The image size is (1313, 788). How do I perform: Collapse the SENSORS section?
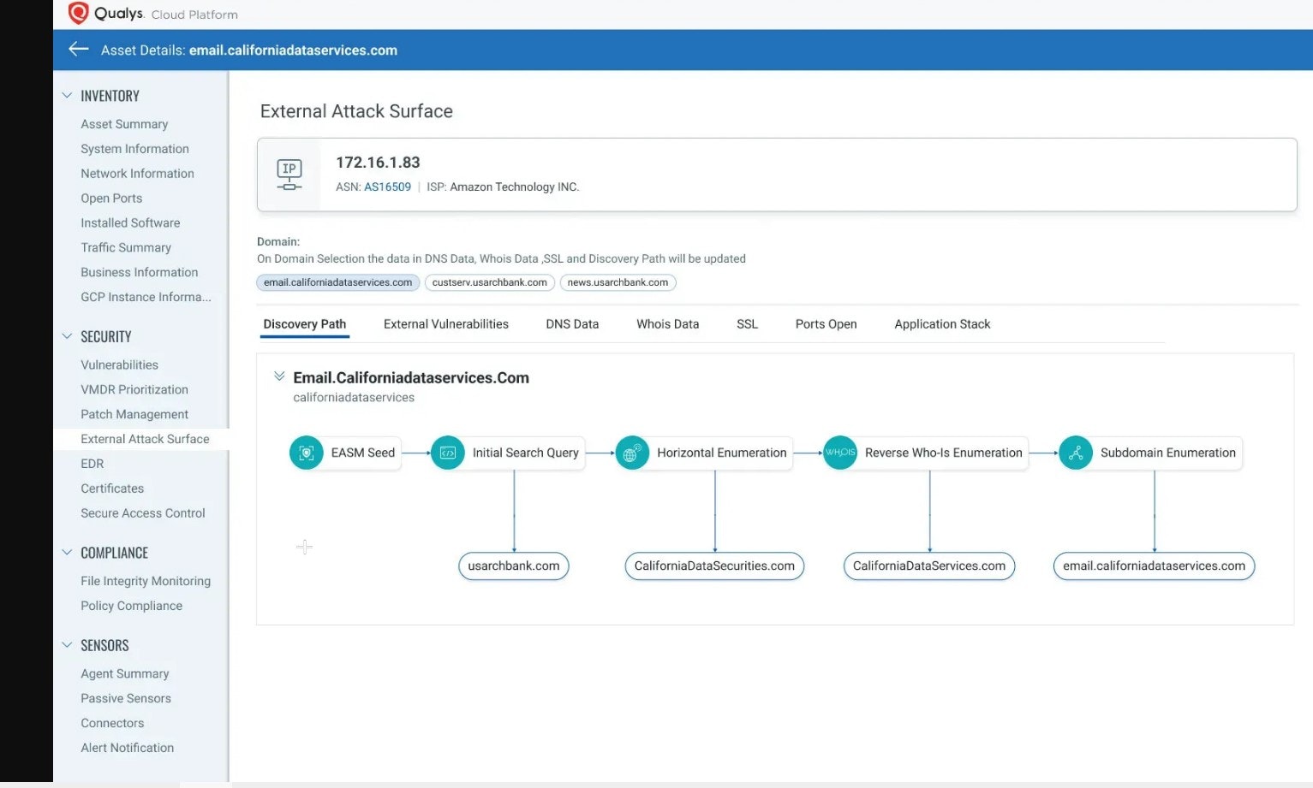click(x=67, y=645)
